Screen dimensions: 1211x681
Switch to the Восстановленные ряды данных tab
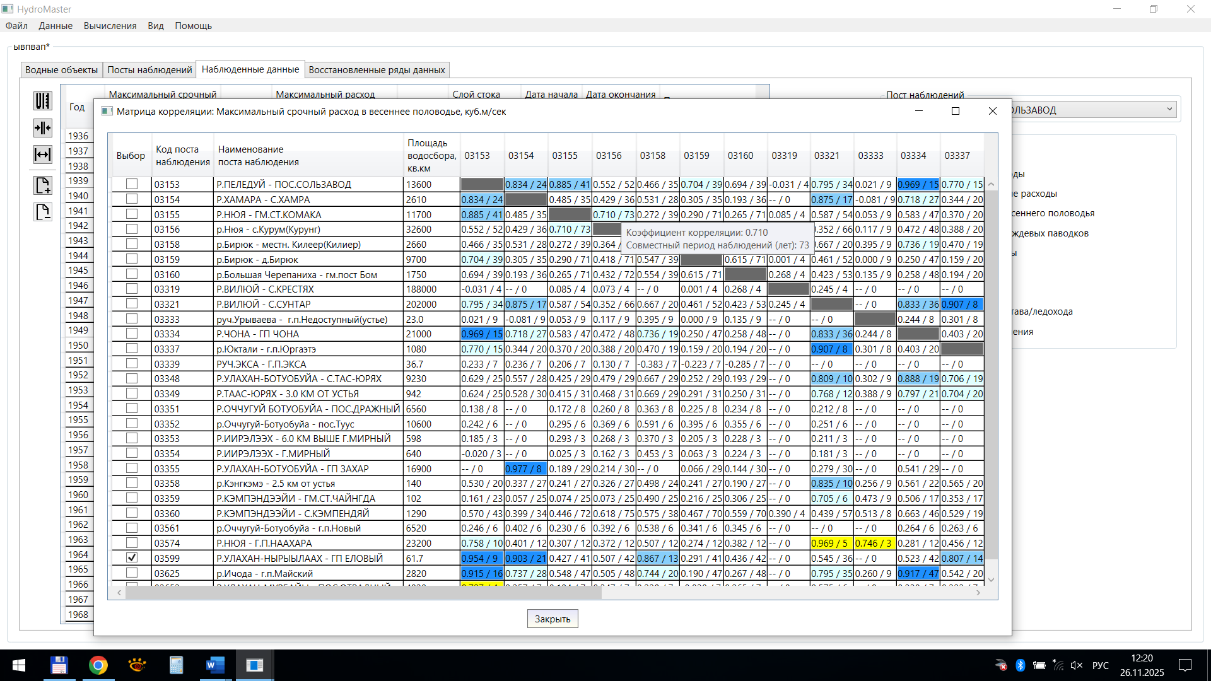pos(377,70)
